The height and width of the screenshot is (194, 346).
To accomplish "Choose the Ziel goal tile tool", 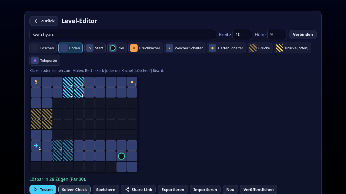I will [x=117, y=48].
